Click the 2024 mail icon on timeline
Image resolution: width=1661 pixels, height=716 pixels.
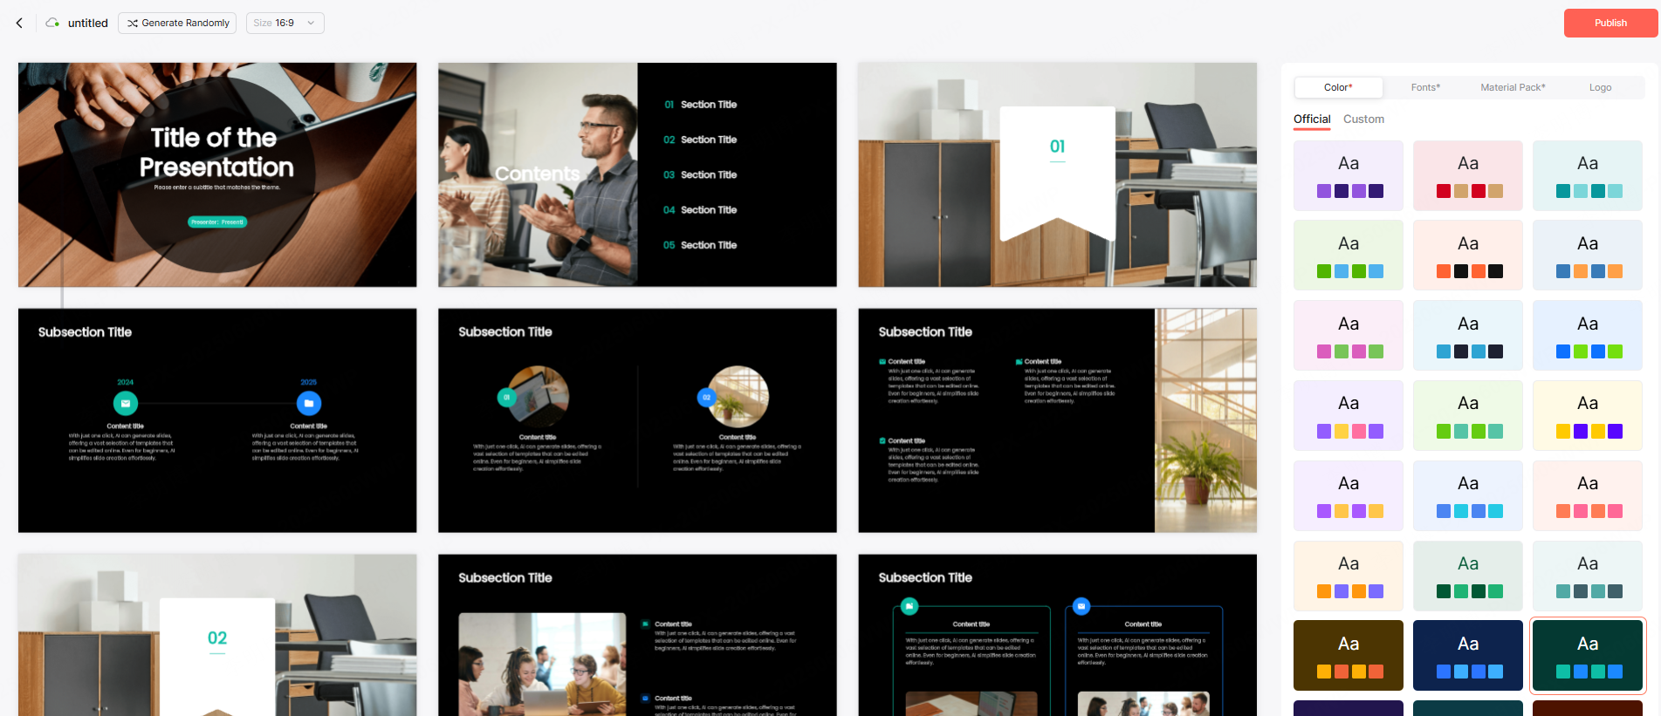click(126, 404)
